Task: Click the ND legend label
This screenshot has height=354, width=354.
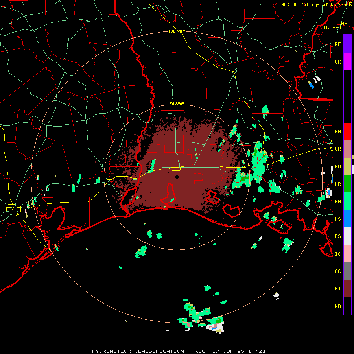Action: point(338,306)
